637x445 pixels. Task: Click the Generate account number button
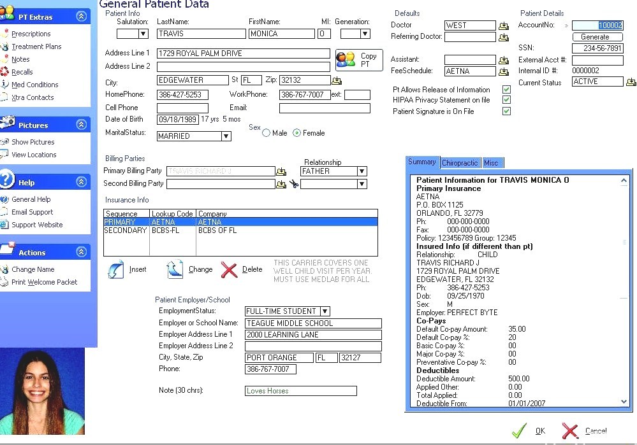tap(597, 37)
